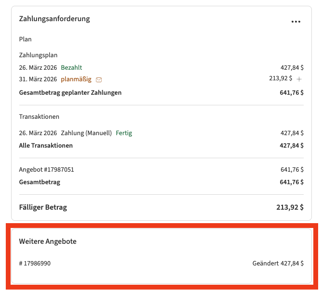Click the Fälliger Betrag label
Screen dimensions: 322x290
[43, 207]
